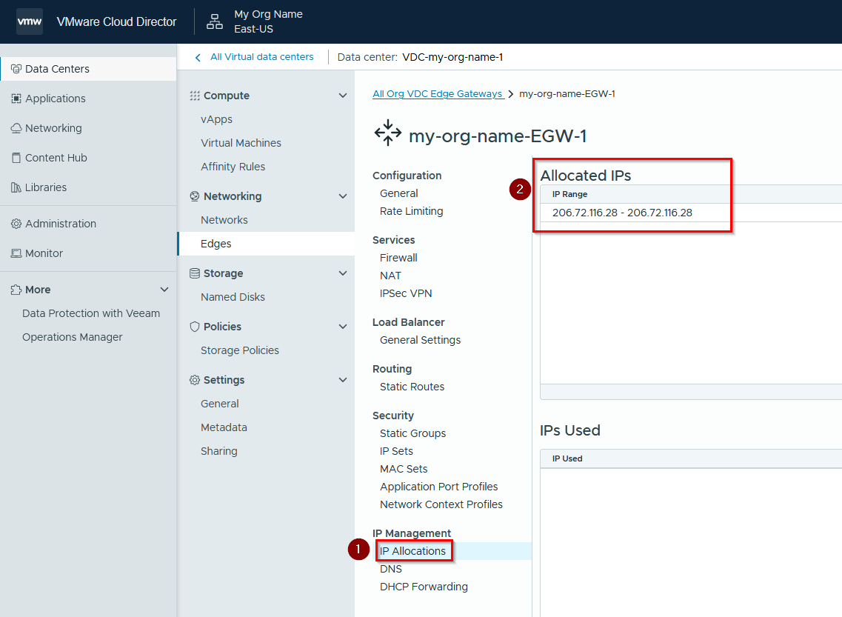This screenshot has width=842, height=617.
Task: Open DNS under IP Management
Action: point(391,569)
